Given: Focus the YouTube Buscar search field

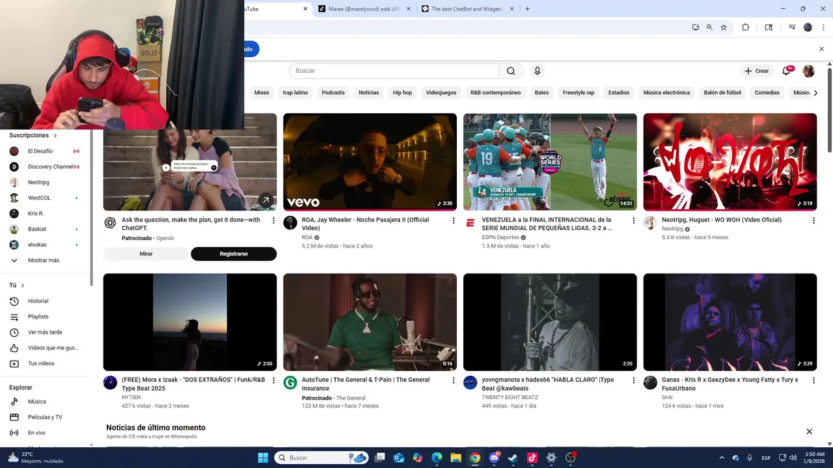Looking at the screenshot, I should click(x=394, y=71).
